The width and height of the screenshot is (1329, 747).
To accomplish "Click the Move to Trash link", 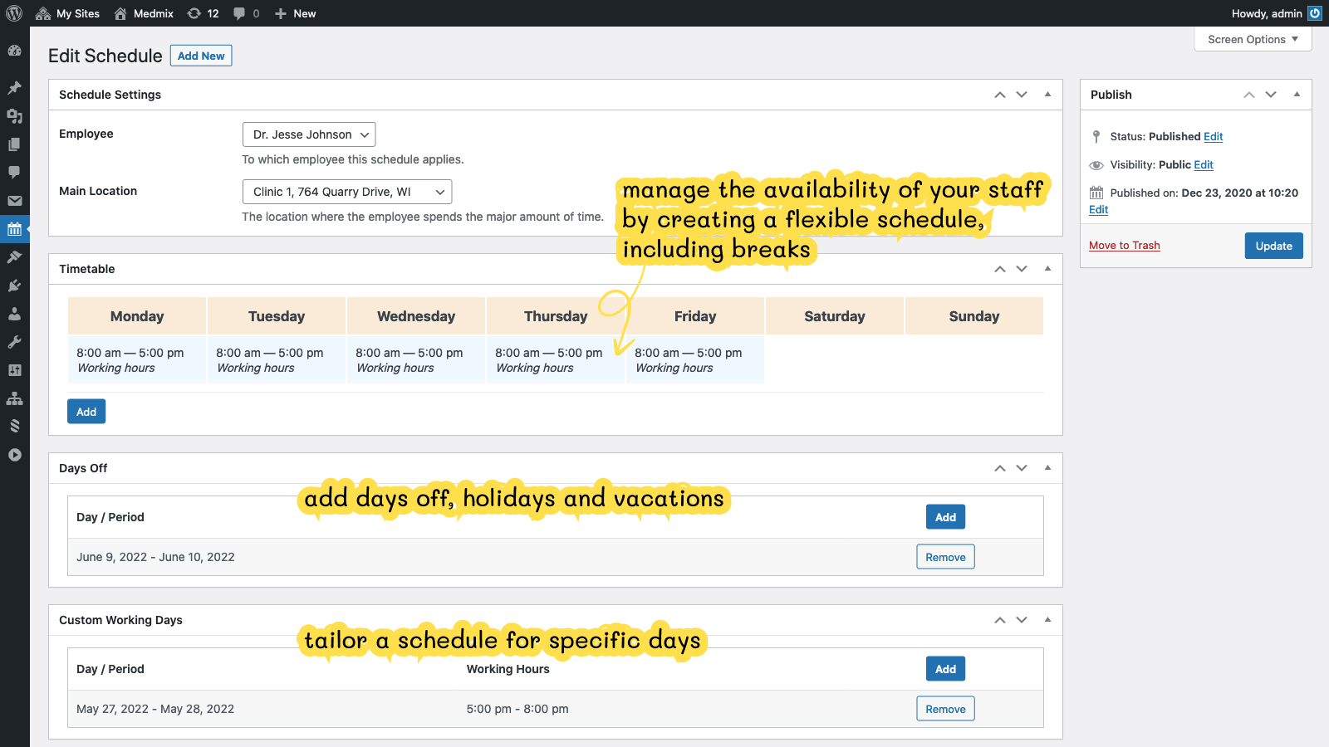I will click(x=1124, y=246).
